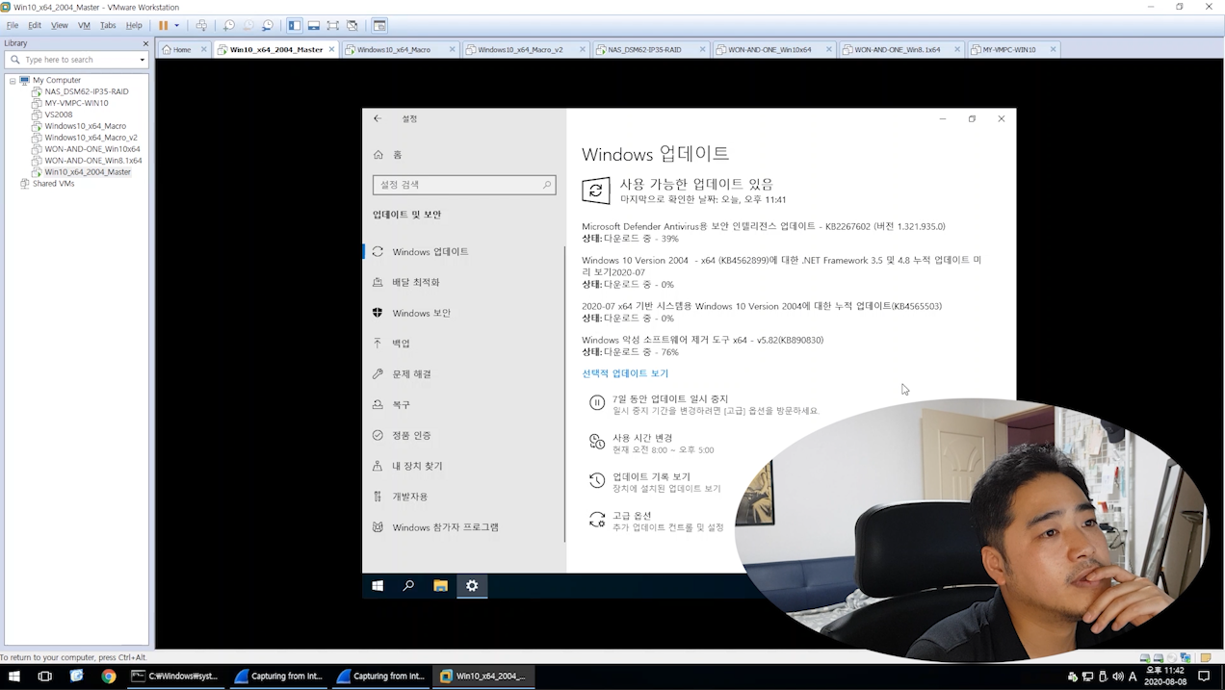Open the View menu

59,25
